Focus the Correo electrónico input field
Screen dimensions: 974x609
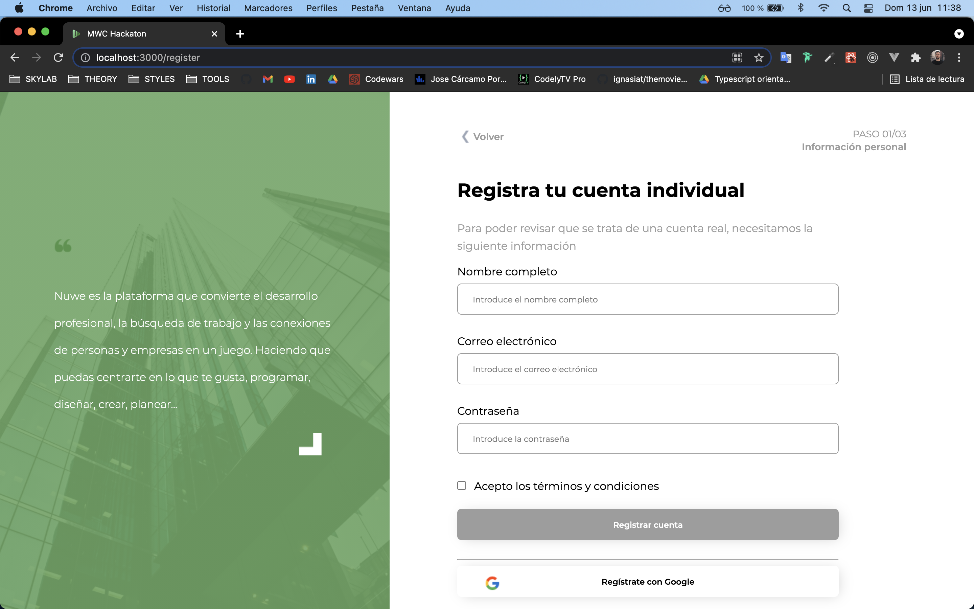(648, 369)
